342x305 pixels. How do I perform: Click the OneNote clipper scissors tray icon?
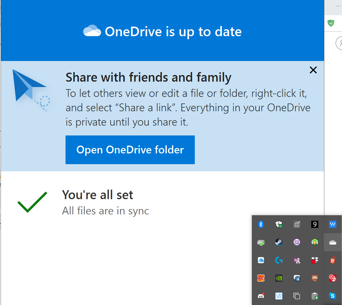click(x=297, y=260)
